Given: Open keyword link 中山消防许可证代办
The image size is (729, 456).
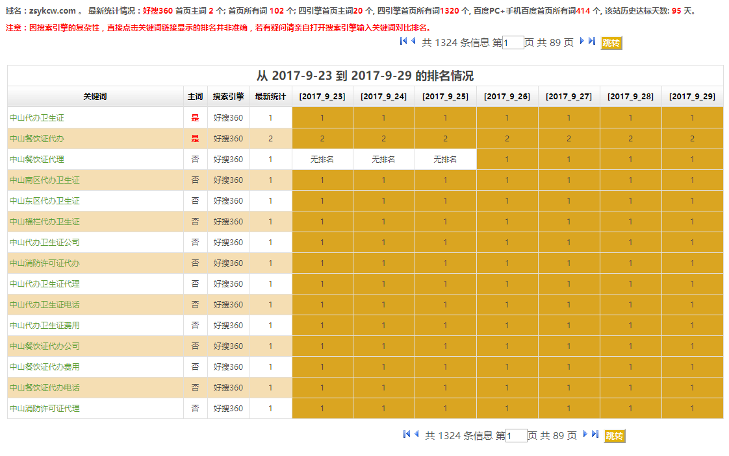Looking at the screenshot, I should (x=45, y=263).
